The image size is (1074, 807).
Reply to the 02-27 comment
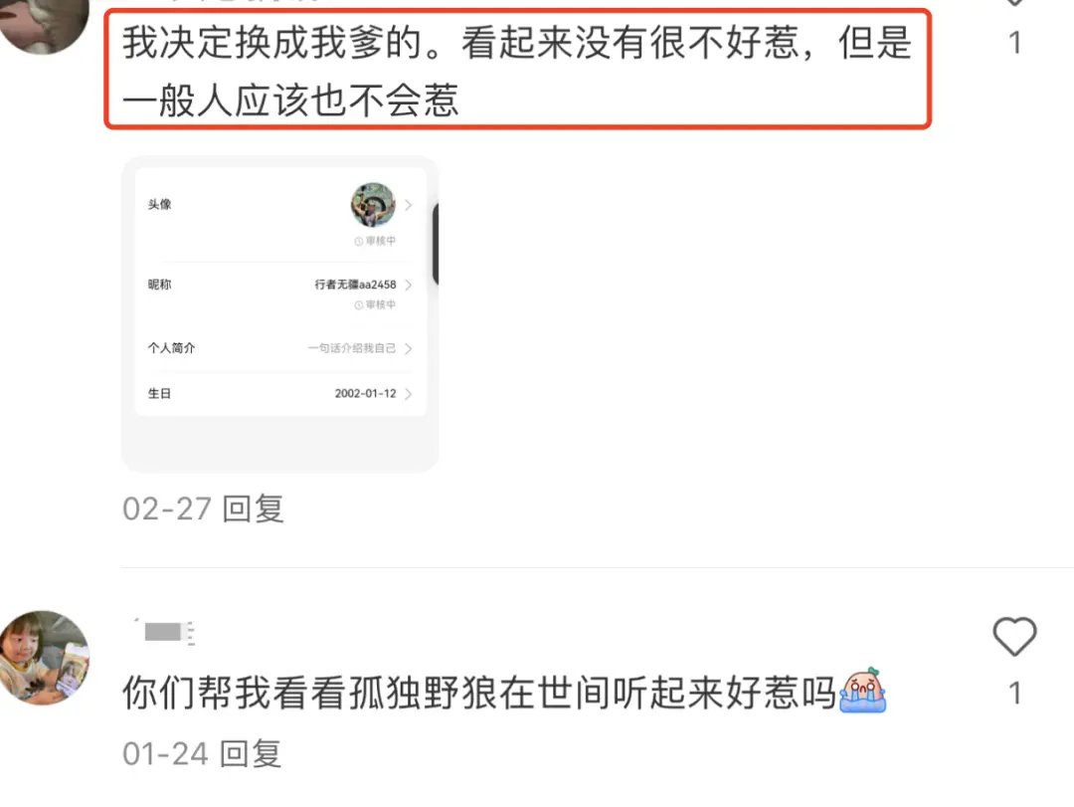(254, 508)
